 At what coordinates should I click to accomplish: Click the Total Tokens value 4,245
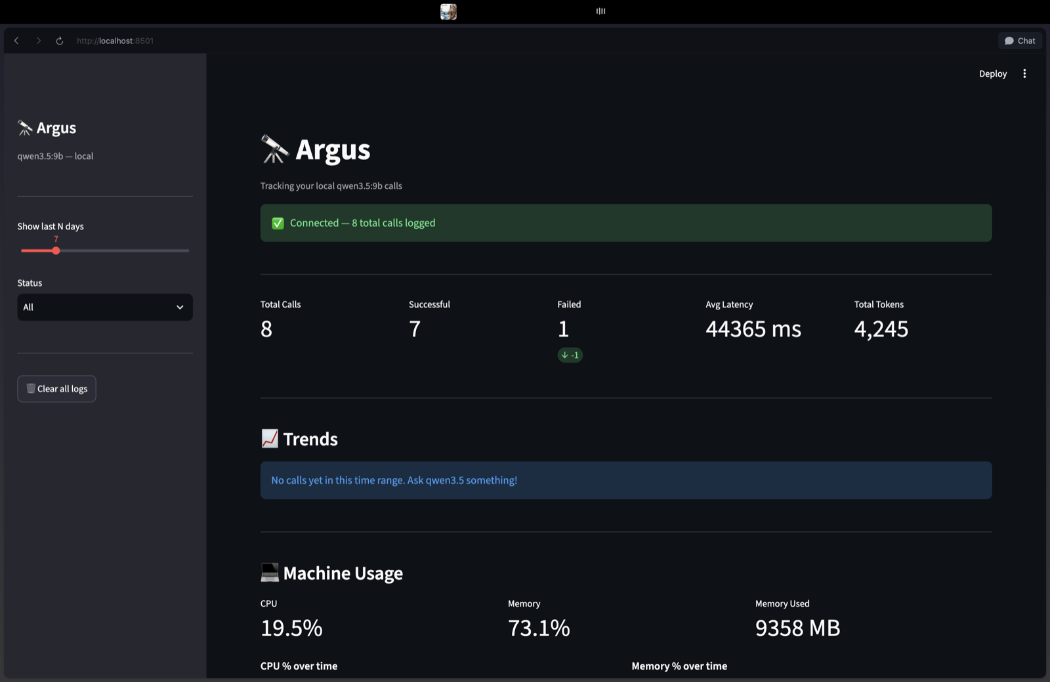[881, 329]
